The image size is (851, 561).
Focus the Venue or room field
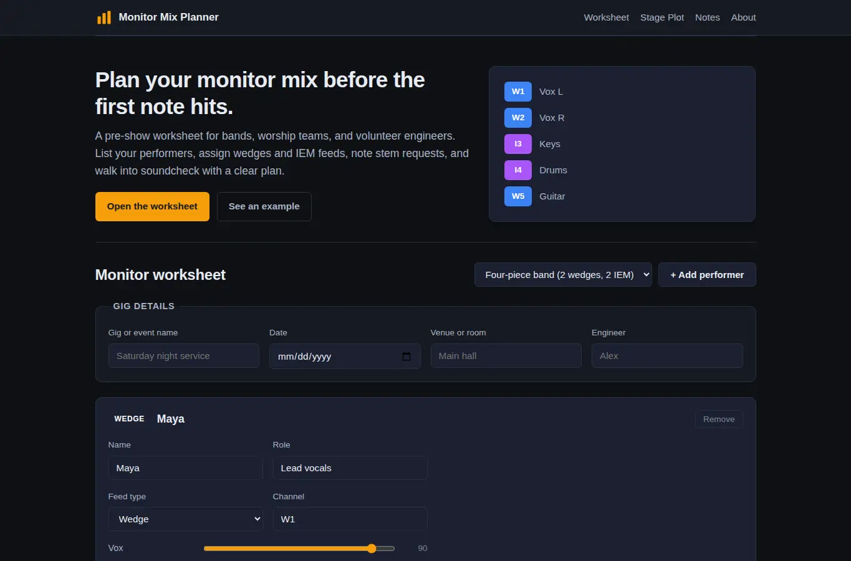pos(506,356)
